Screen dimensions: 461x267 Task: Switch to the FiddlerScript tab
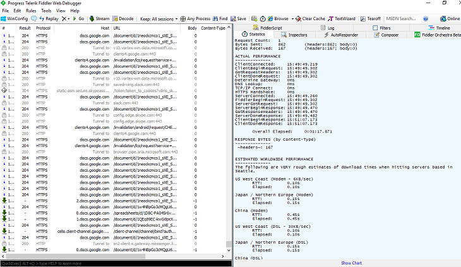pos(268,28)
